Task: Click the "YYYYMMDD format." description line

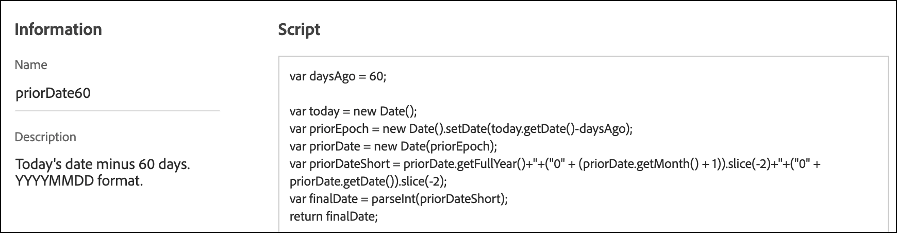Action: [x=79, y=181]
